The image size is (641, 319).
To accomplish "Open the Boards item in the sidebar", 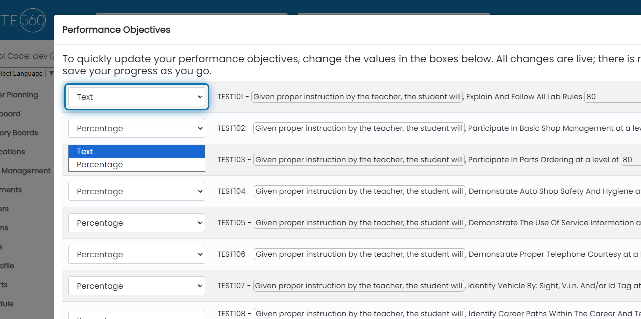I will click(20, 133).
